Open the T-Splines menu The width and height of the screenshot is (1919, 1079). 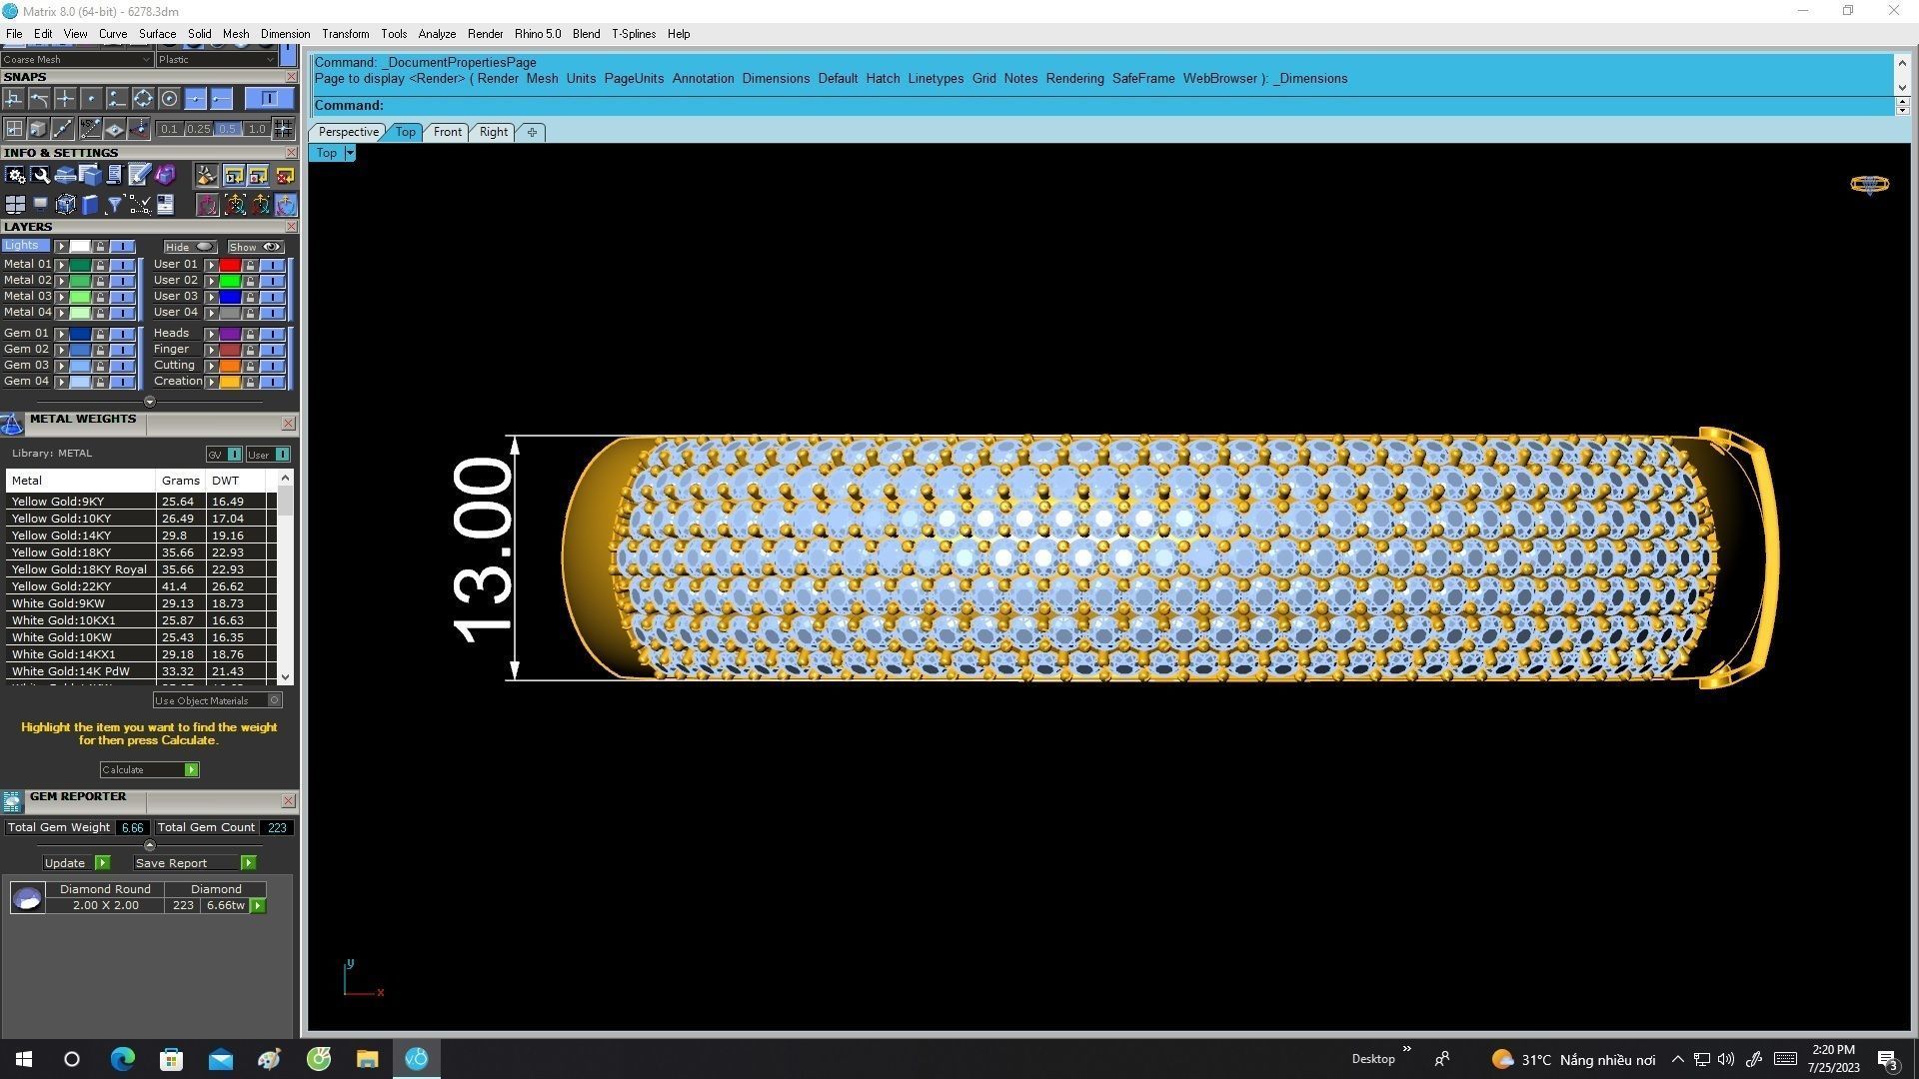coord(634,34)
